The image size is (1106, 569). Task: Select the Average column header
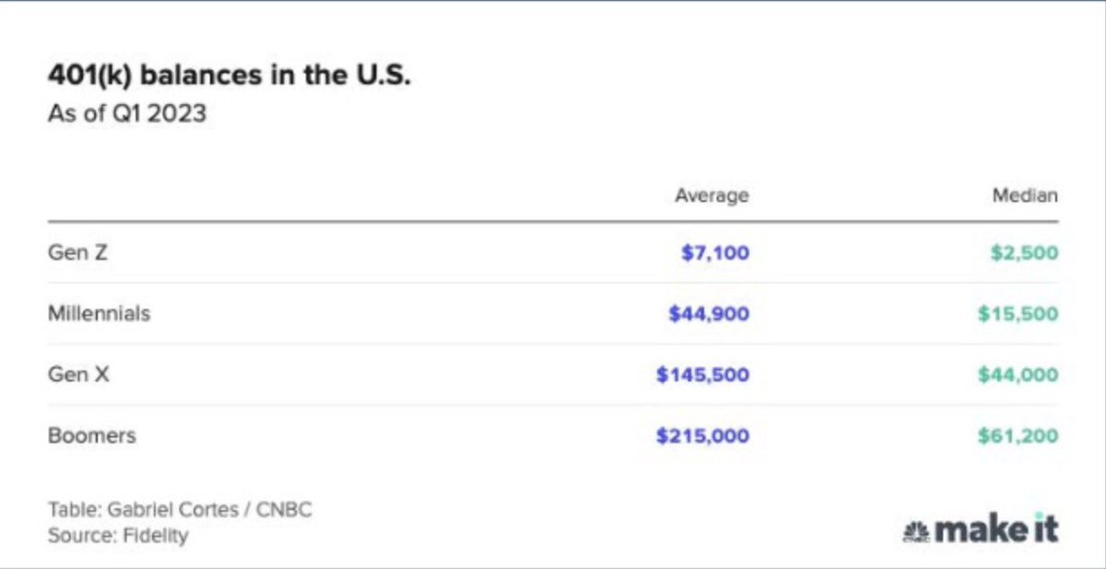click(712, 196)
